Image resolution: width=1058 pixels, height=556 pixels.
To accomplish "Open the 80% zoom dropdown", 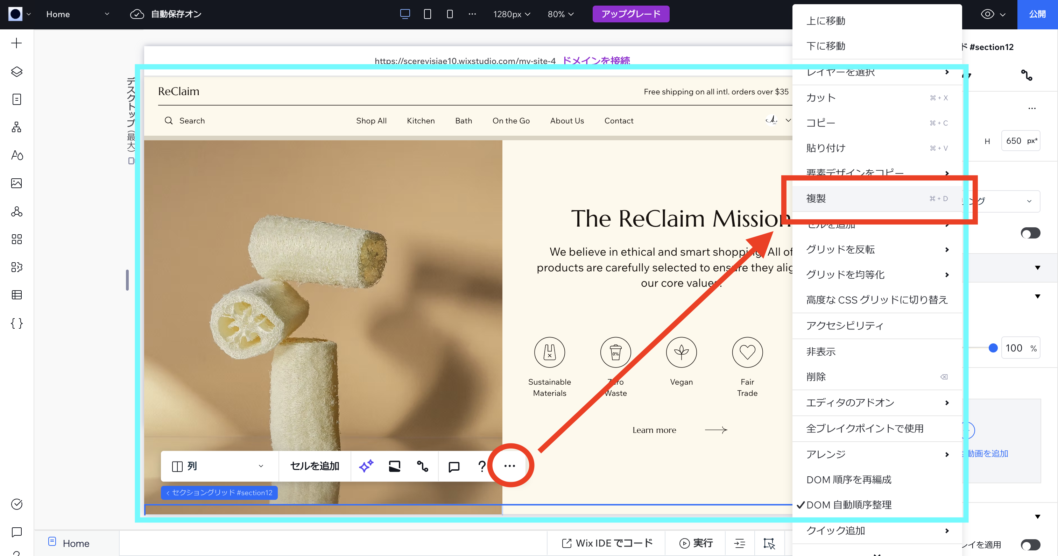I will pyautogui.click(x=560, y=14).
